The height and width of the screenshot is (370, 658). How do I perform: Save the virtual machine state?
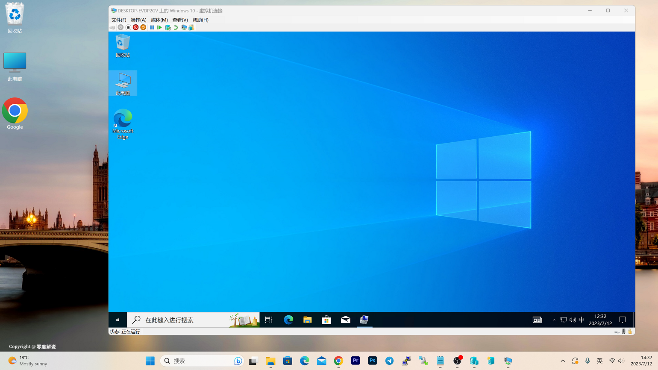[128, 27]
